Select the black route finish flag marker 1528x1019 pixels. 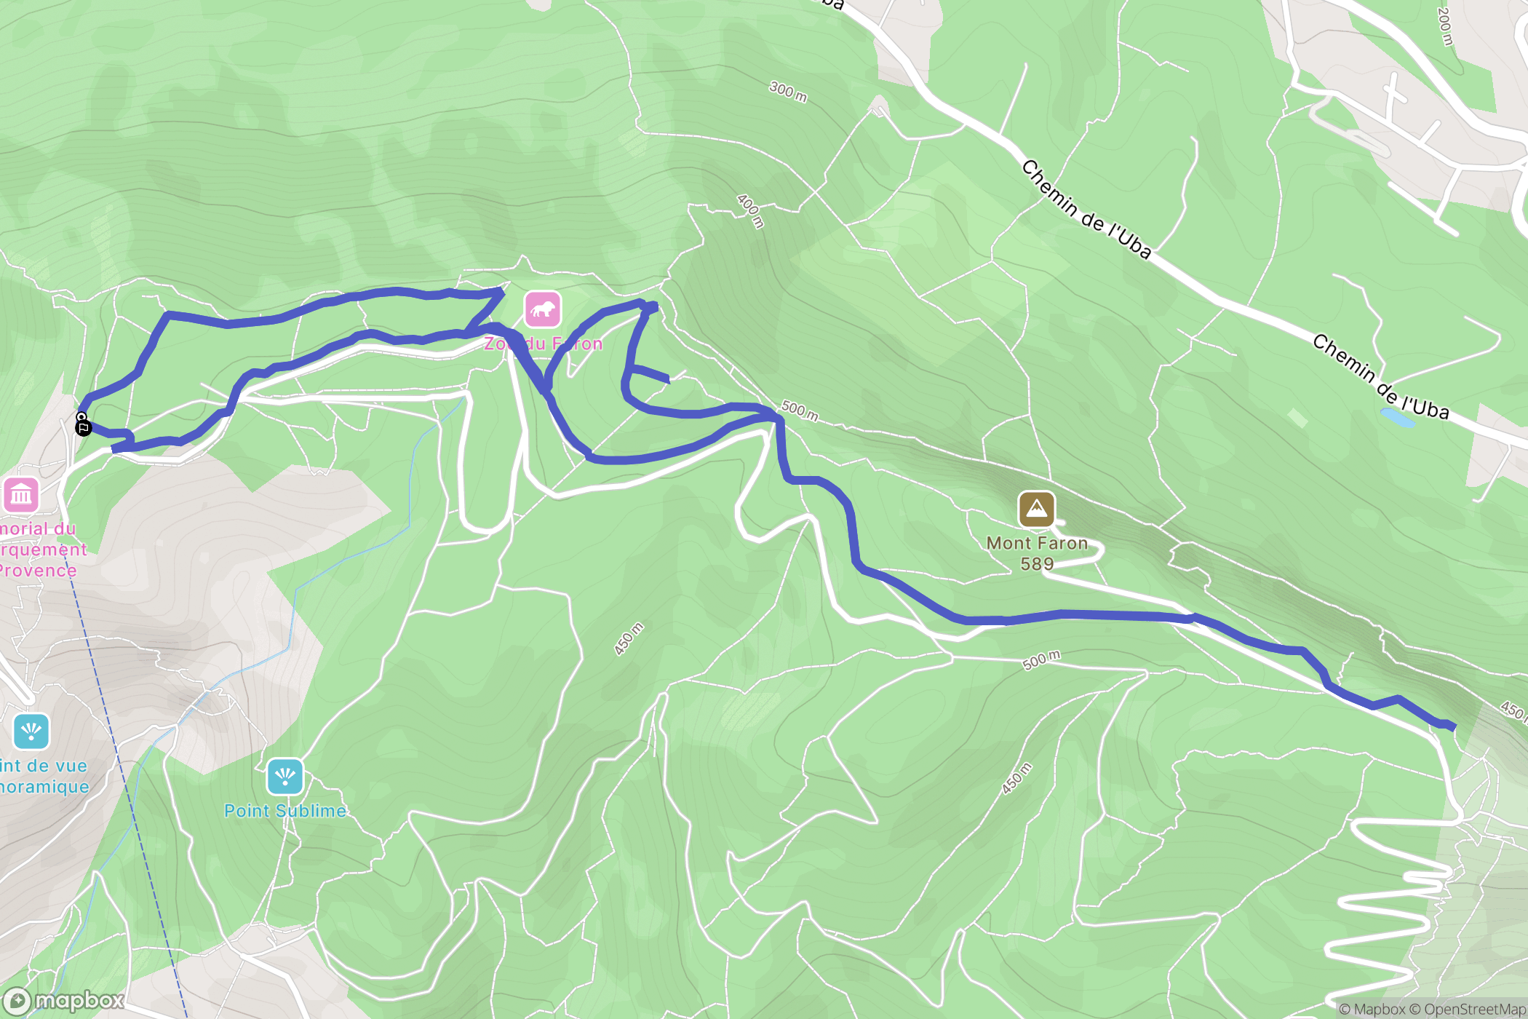point(84,428)
